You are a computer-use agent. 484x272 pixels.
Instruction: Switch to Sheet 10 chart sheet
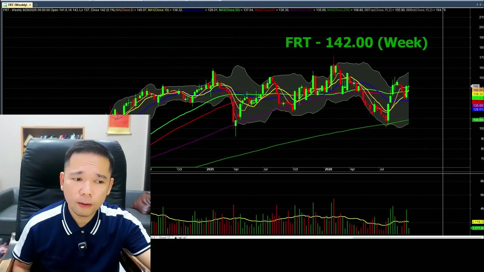[164, 237]
